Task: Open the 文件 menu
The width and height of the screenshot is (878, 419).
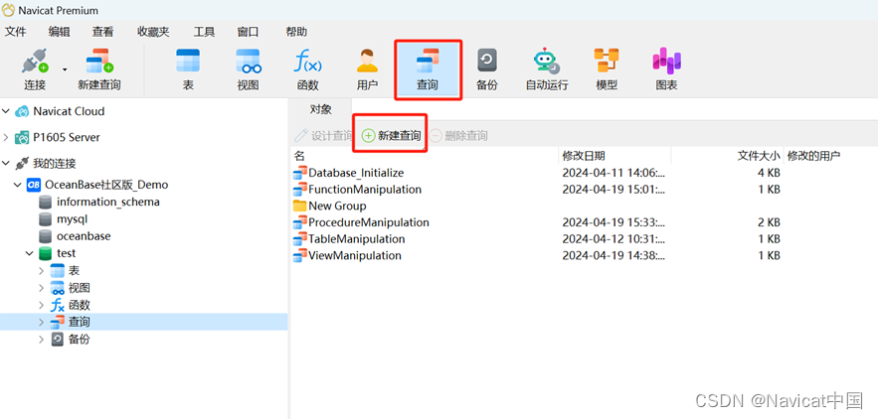Action: (x=15, y=32)
